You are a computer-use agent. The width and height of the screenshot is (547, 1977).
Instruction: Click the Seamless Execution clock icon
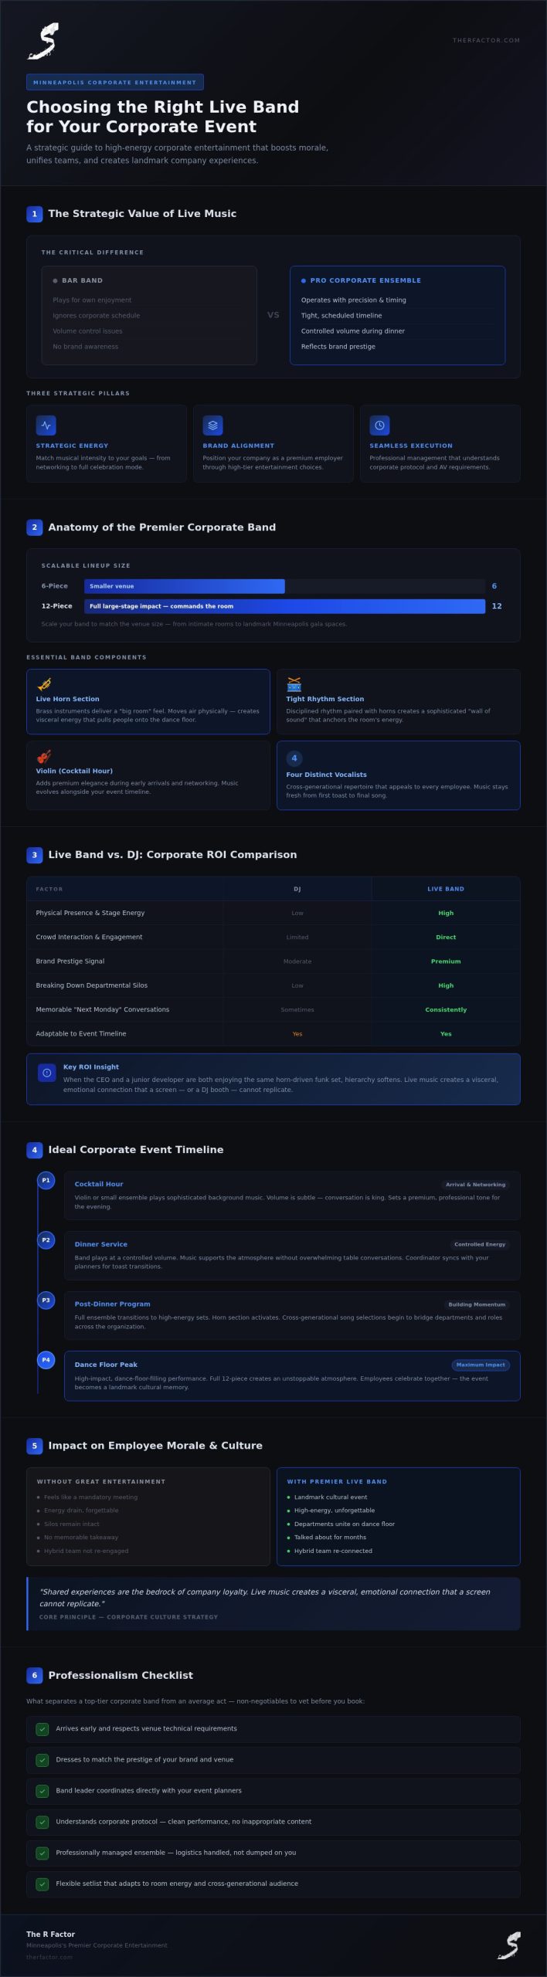coord(379,426)
